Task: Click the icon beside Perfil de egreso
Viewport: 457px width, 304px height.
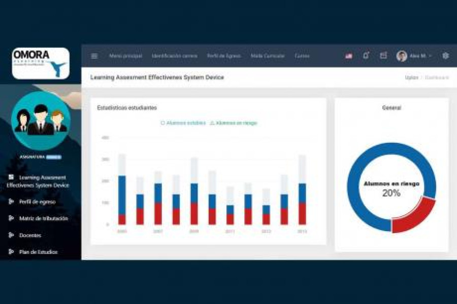Action: coord(11,202)
